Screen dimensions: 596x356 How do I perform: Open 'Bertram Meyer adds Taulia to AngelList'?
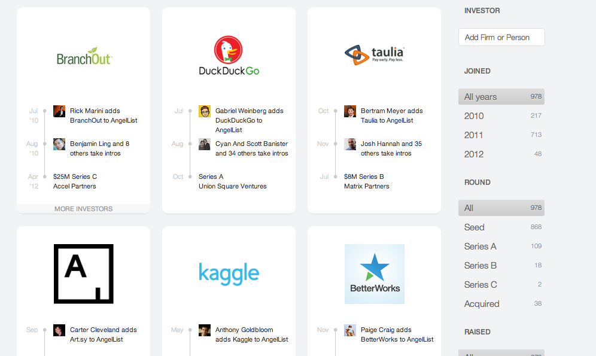391,115
